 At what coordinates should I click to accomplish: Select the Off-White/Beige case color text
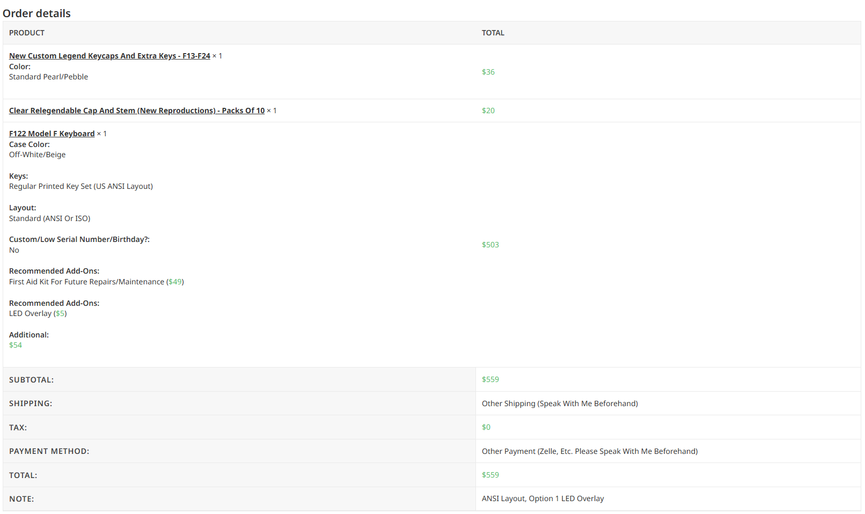coord(38,155)
